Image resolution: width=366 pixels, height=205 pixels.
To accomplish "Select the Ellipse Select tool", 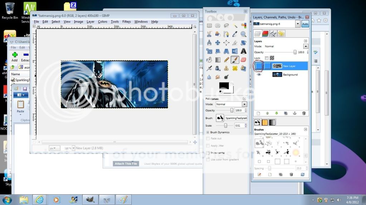I will 218,26.
